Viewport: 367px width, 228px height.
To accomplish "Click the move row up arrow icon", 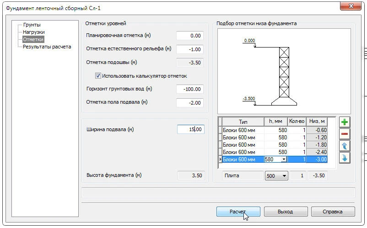I will tap(344, 146).
